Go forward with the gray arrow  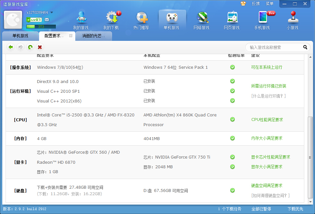click(x=20, y=47)
